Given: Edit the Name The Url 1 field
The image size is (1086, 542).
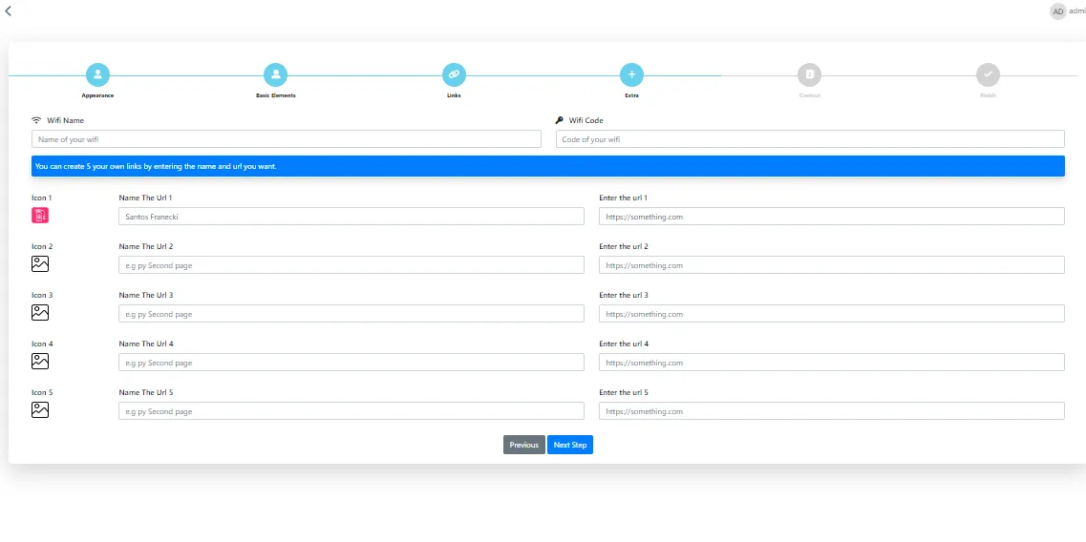Looking at the screenshot, I should (x=351, y=217).
